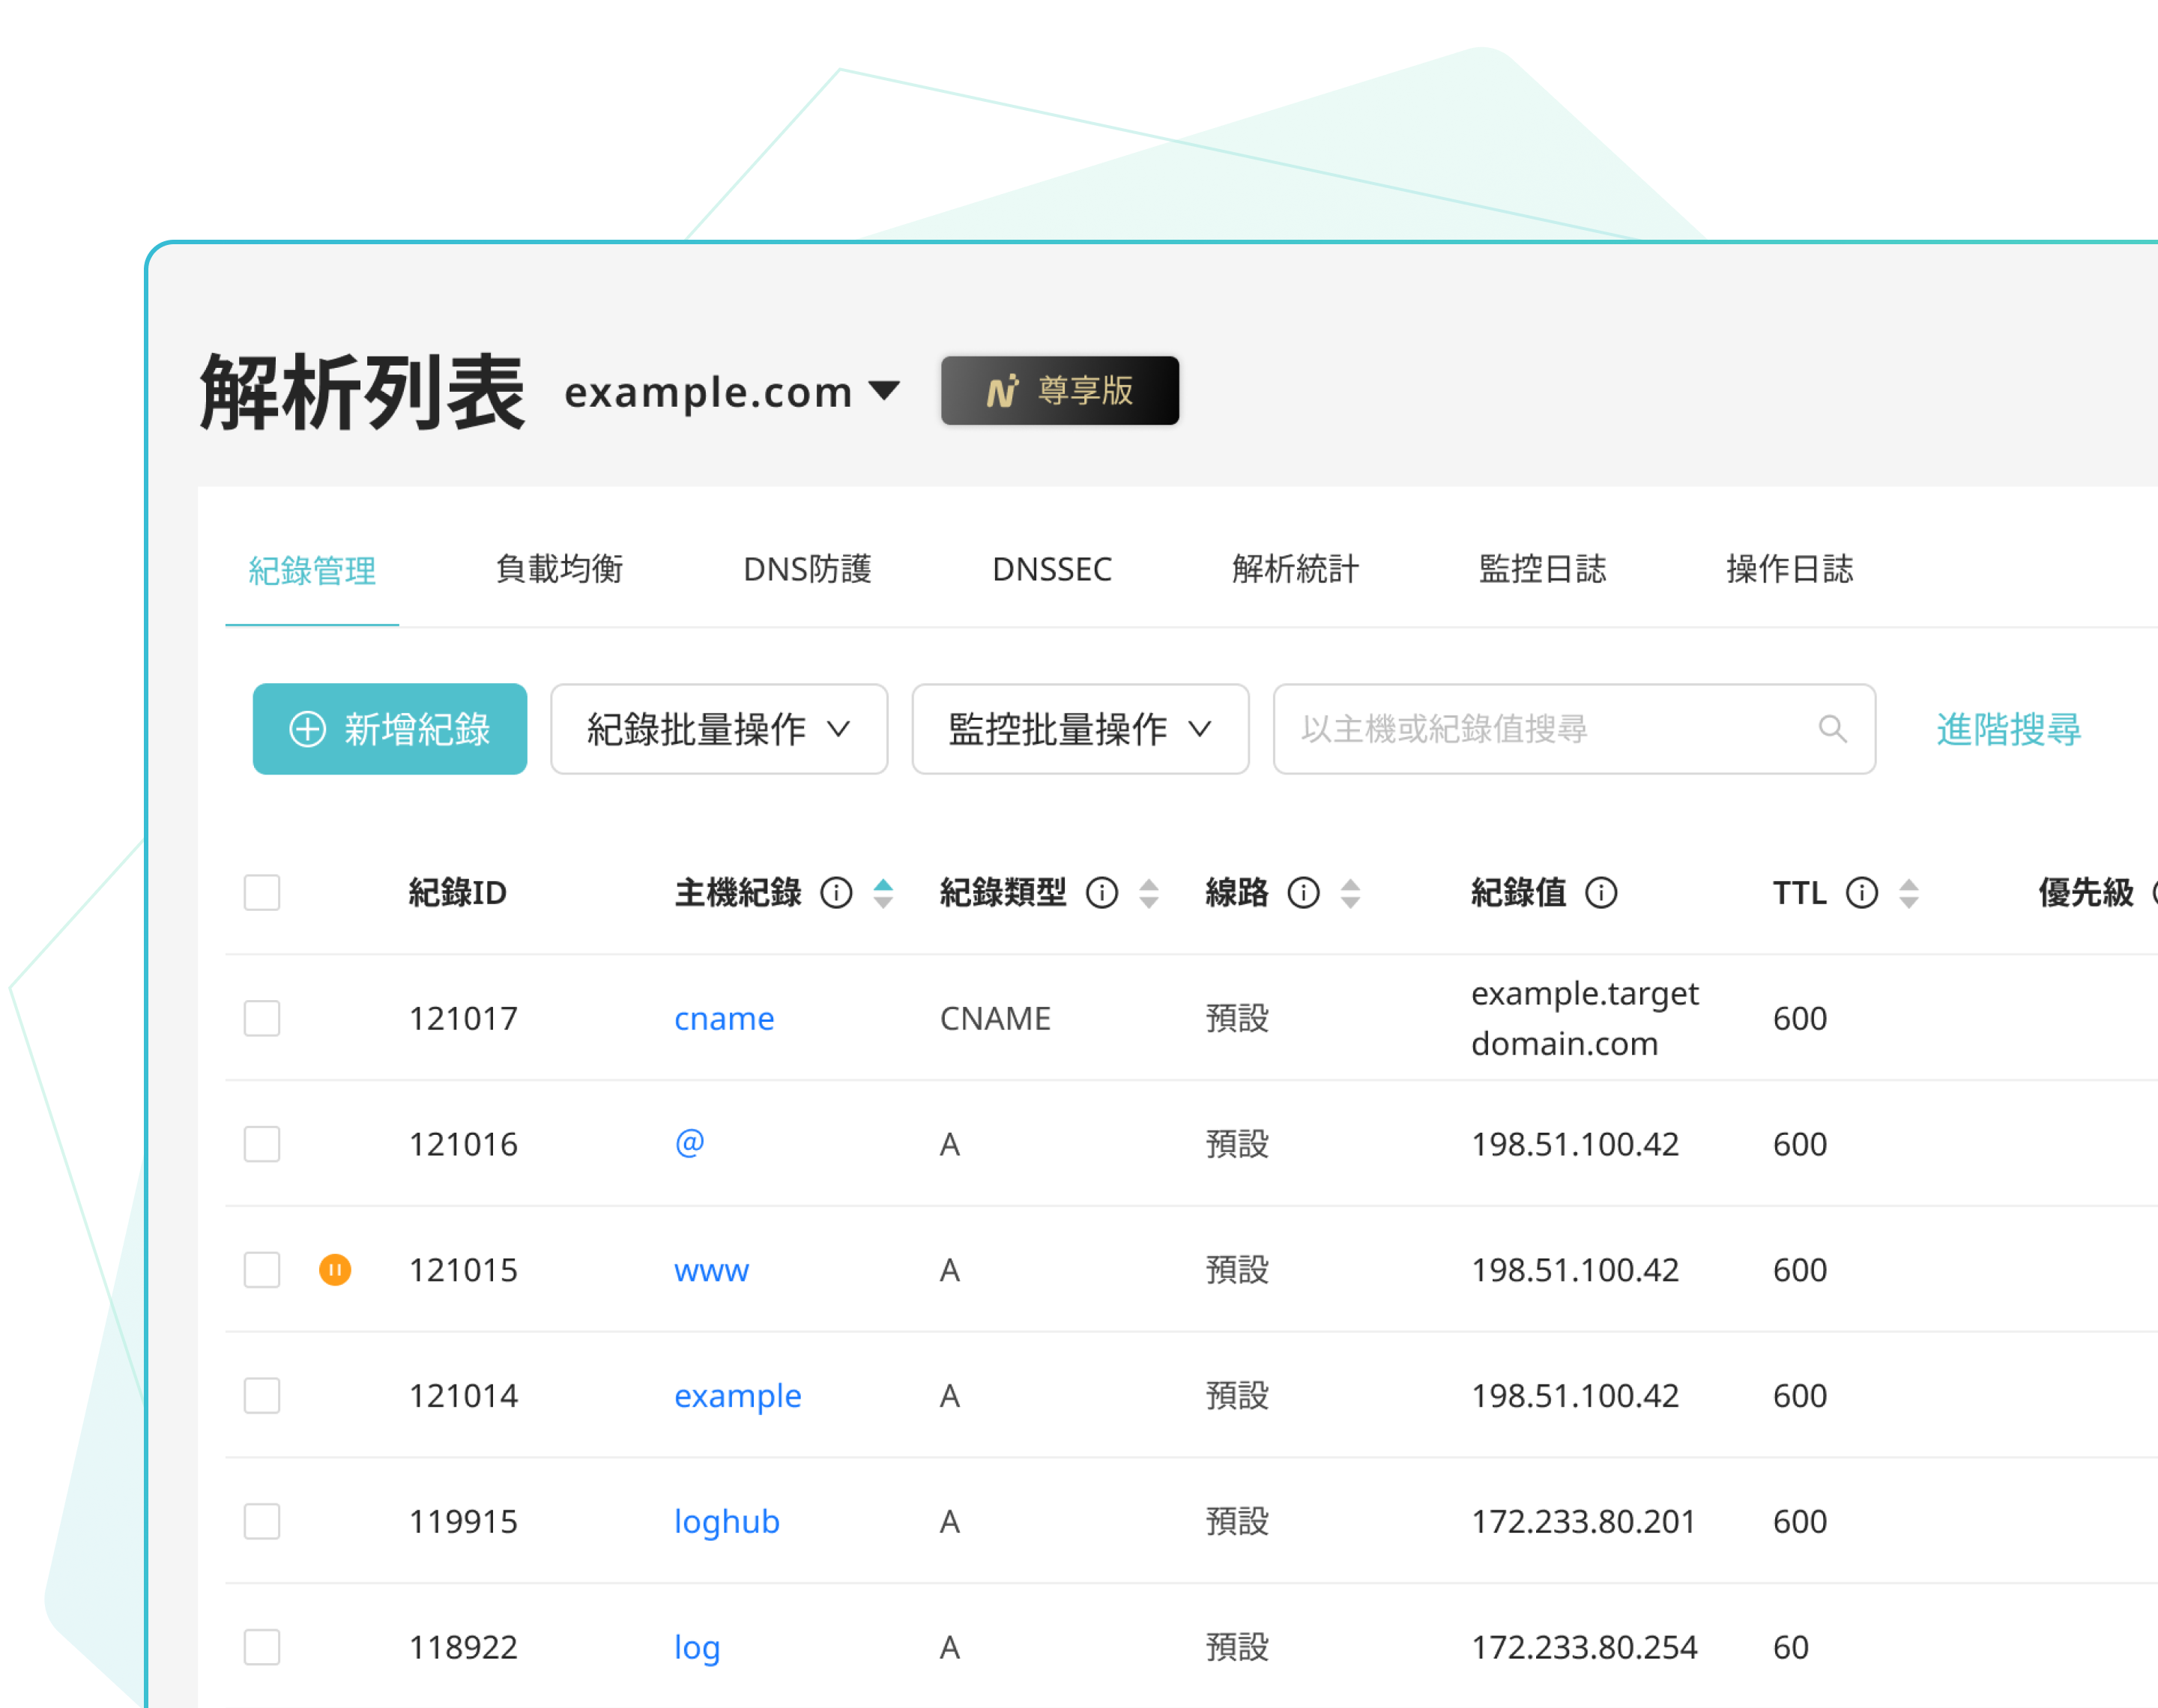Viewport: 2158px width, 1708px height.
Task: Expand 監控批量操作 dropdown
Action: click(x=1080, y=729)
